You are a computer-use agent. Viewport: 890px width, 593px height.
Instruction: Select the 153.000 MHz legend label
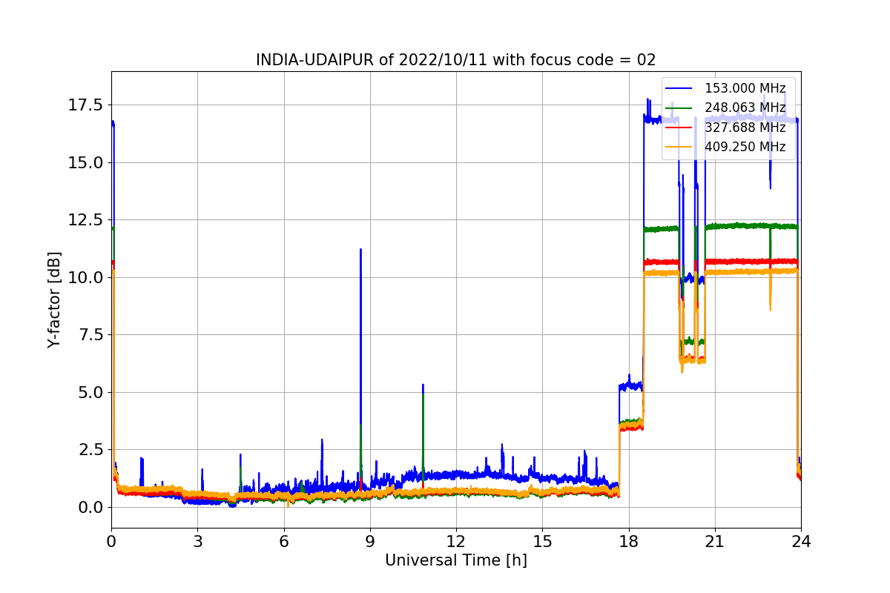(745, 89)
